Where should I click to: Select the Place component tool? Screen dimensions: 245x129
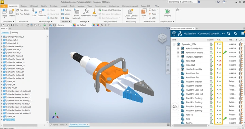click(x=5, y=13)
